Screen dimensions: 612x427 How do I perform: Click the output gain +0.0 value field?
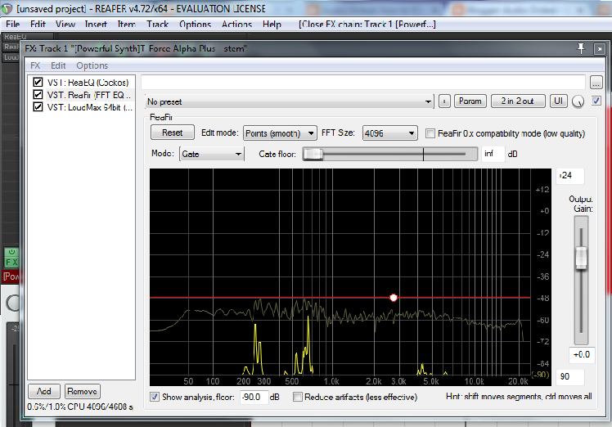pos(582,355)
